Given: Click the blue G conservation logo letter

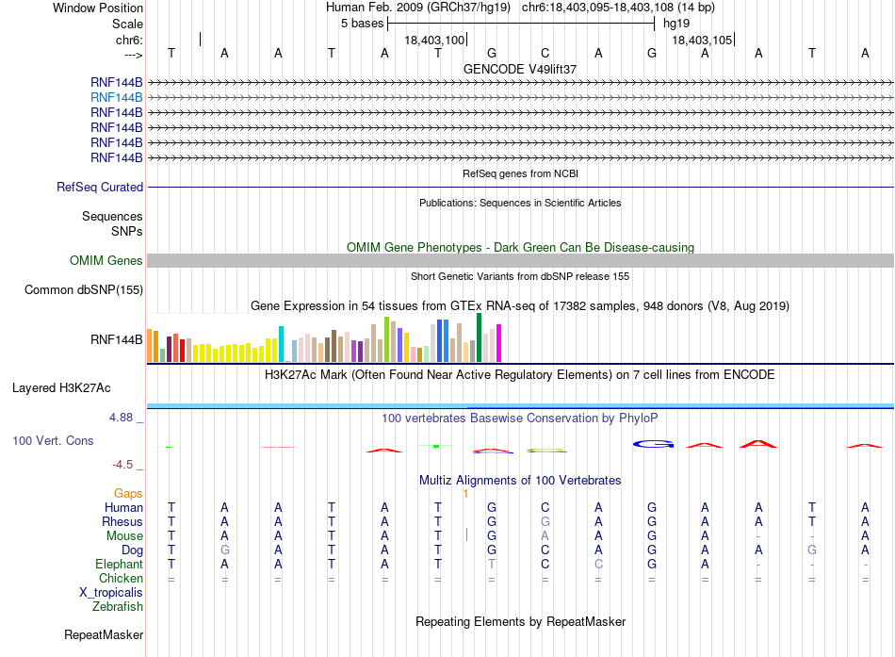Looking at the screenshot, I should point(653,444).
